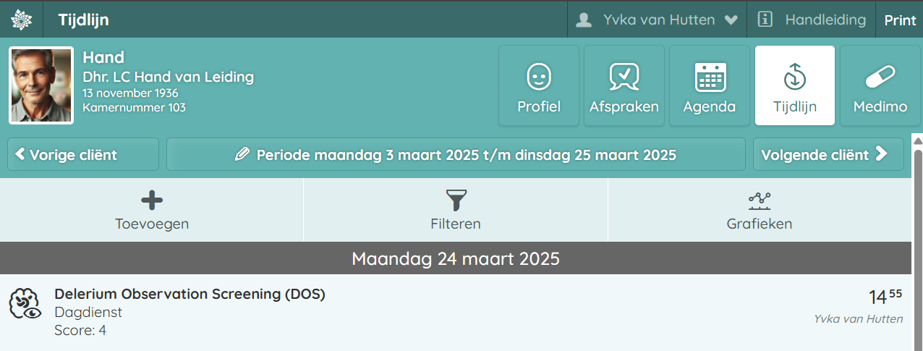Go to Volgende cliënt
Viewport: 923px width, 351px height.
(x=828, y=154)
